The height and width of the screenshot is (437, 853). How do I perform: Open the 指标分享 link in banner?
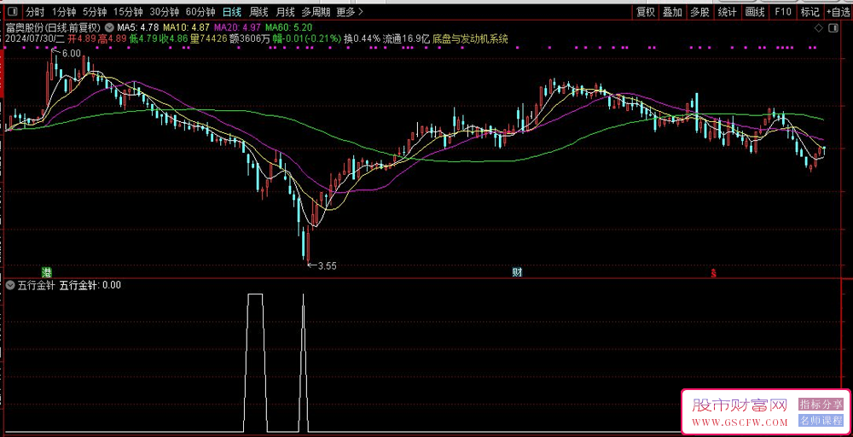click(x=821, y=405)
